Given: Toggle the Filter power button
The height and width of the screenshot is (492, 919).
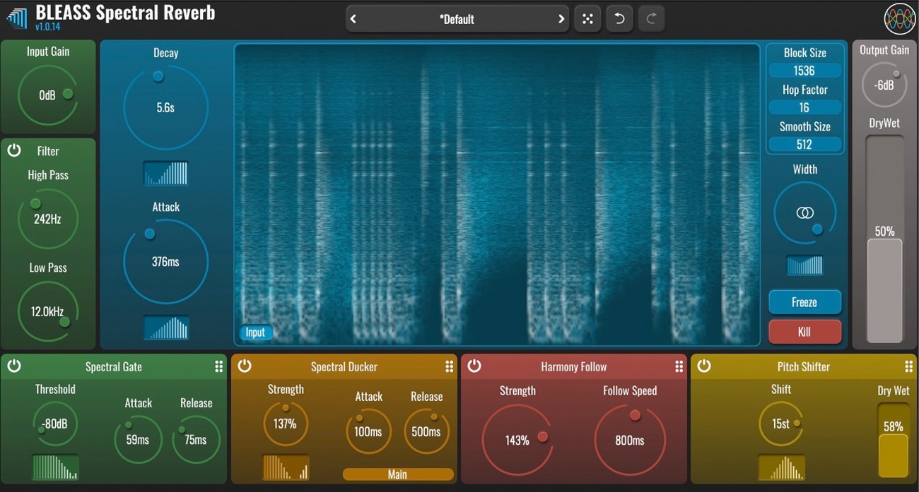Looking at the screenshot, I should coord(14,150).
